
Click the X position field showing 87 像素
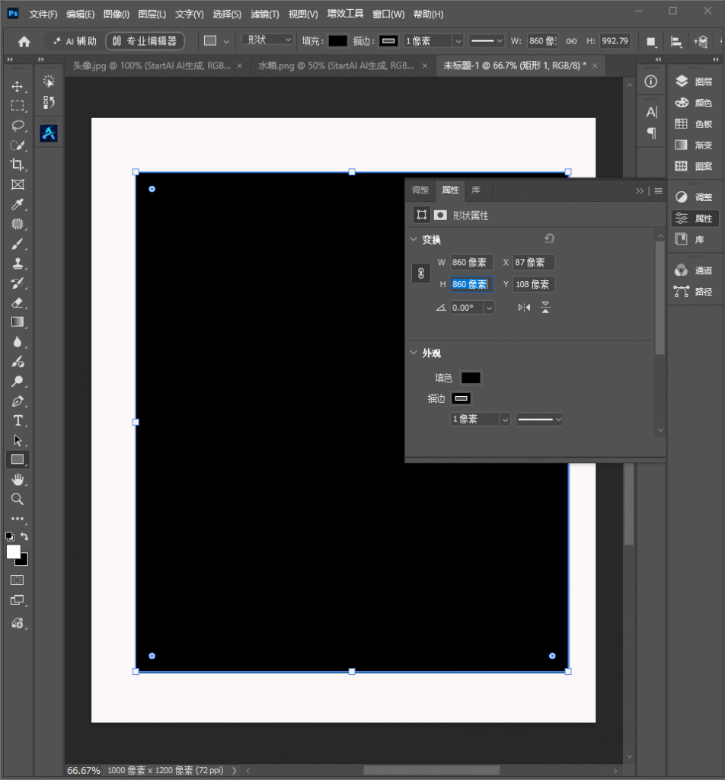pos(534,262)
